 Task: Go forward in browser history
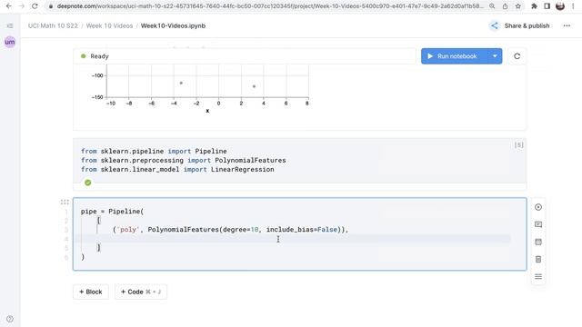point(22,6)
